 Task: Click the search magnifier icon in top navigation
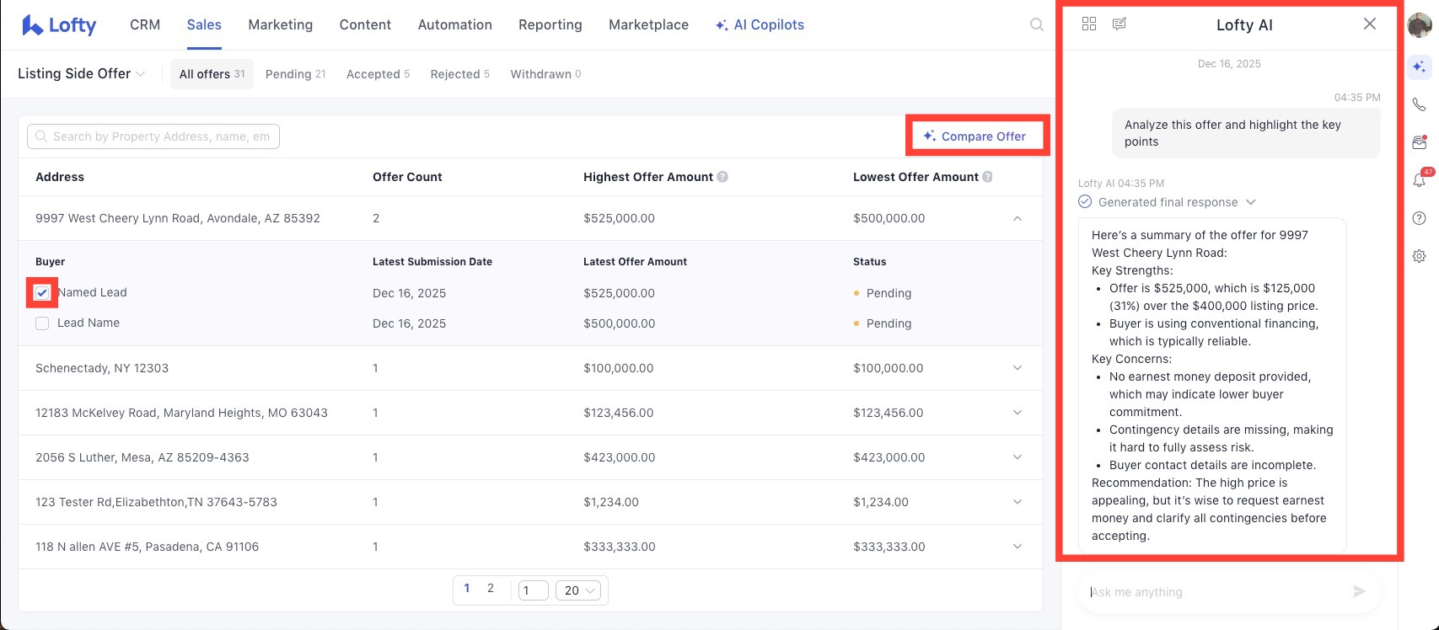(x=1037, y=25)
